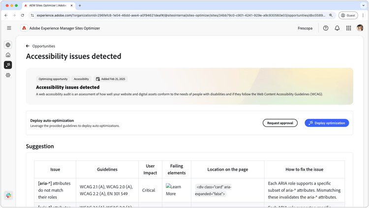Close the AEM Sites Optimizer tab
The width and height of the screenshot is (369, 208).
pyautogui.click(x=71, y=5)
